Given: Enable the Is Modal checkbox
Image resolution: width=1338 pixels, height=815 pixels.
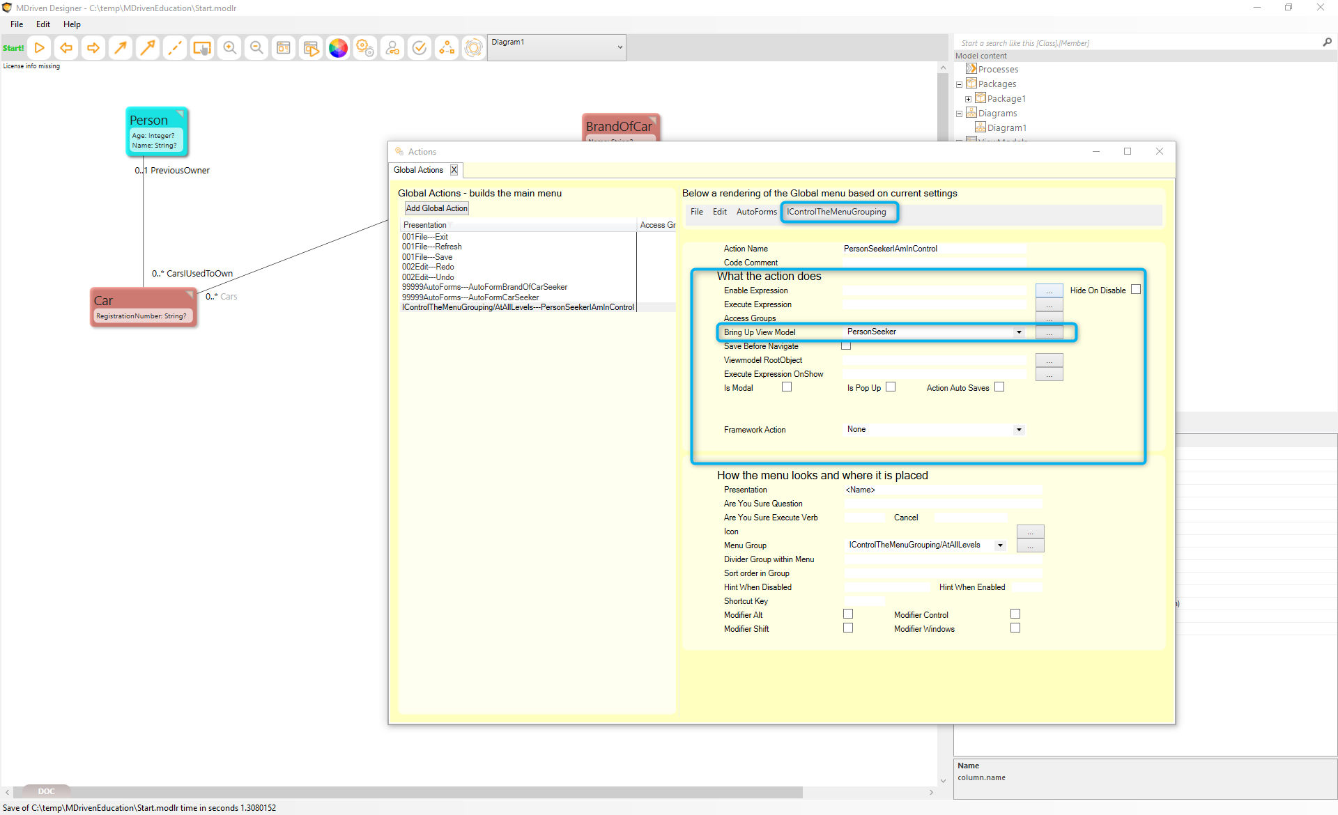Looking at the screenshot, I should (x=787, y=387).
